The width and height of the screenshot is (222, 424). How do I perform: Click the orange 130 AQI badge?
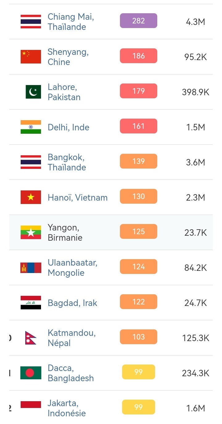138,196
